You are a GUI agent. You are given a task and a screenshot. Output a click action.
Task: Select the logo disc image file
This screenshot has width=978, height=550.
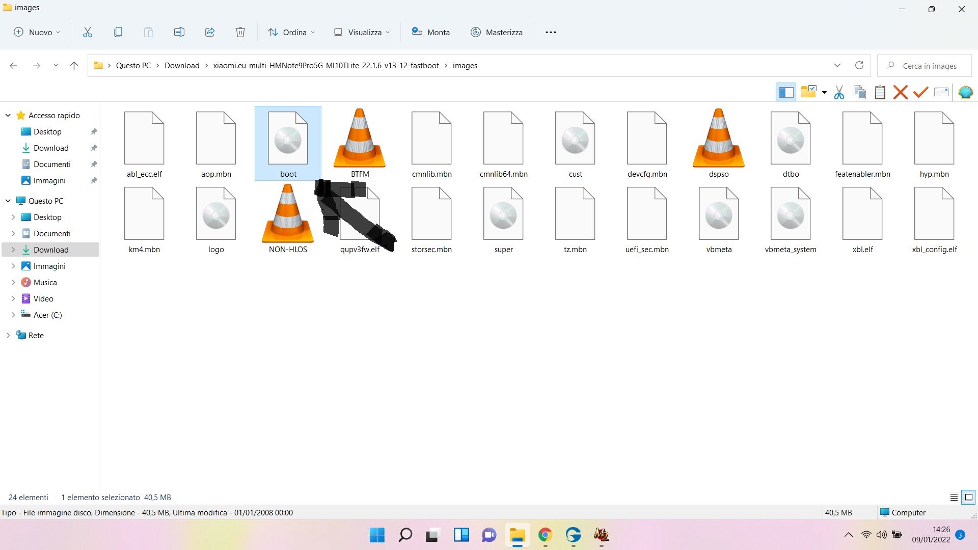216,219
